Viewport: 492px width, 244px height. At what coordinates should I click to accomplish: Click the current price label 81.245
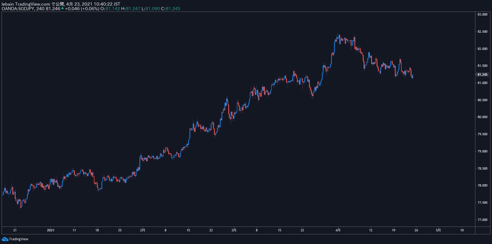point(482,75)
